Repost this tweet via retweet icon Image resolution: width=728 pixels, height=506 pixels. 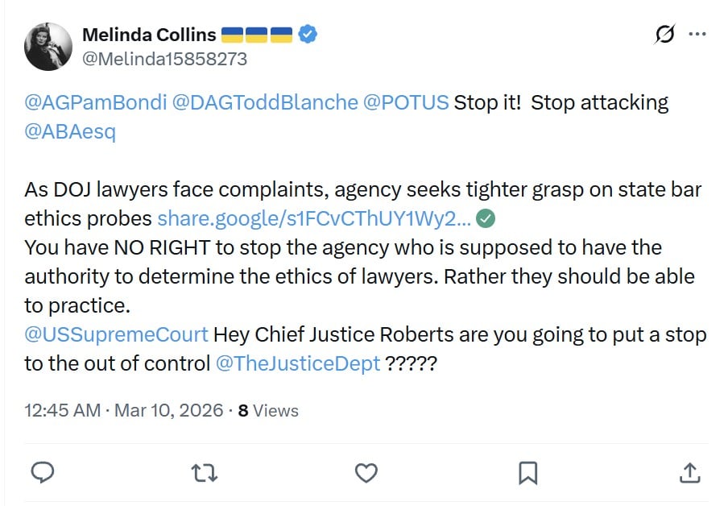click(205, 471)
